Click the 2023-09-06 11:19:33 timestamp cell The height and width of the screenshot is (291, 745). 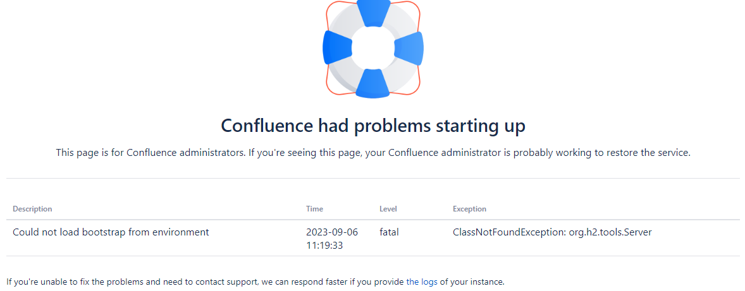(x=332, y=239)
